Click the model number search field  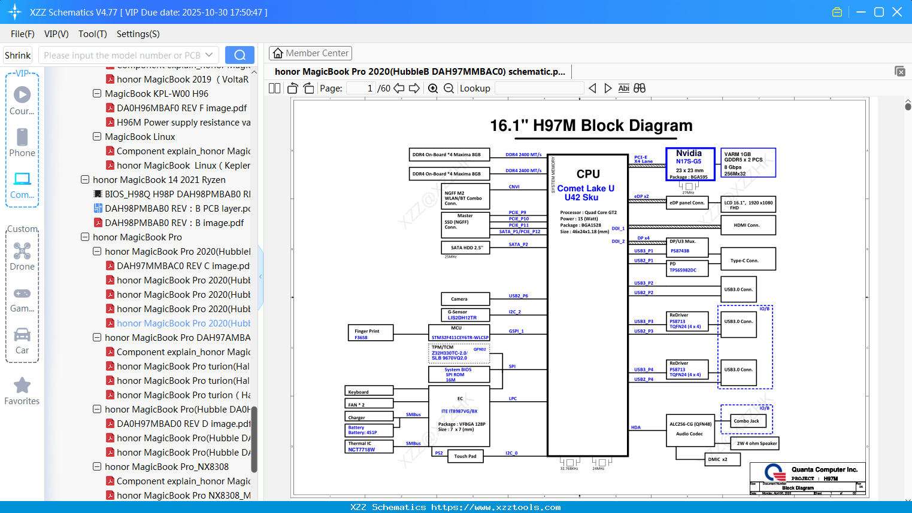pos(122,55)
